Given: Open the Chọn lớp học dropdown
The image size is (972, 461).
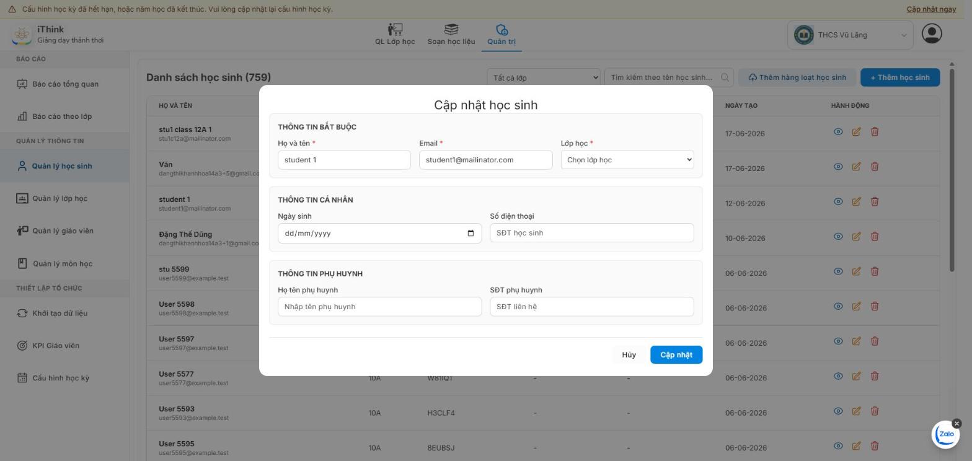Looking at the screenshot, I should (x=627, y=160).
